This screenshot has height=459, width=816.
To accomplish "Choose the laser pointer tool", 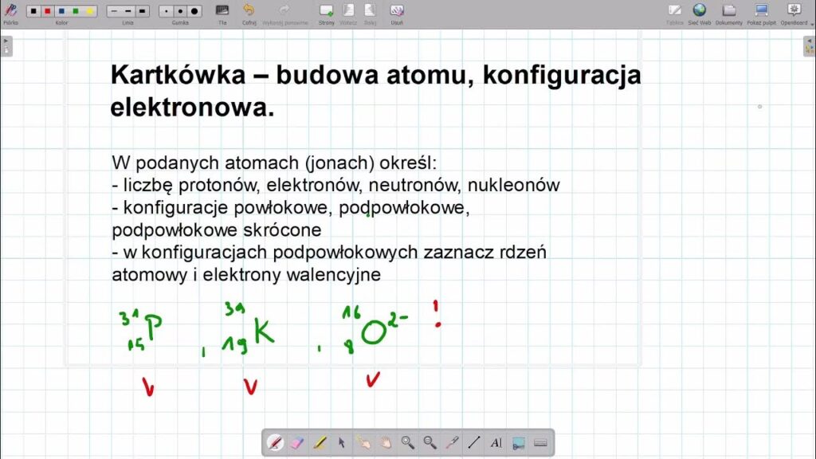I will tap(452, 442).
